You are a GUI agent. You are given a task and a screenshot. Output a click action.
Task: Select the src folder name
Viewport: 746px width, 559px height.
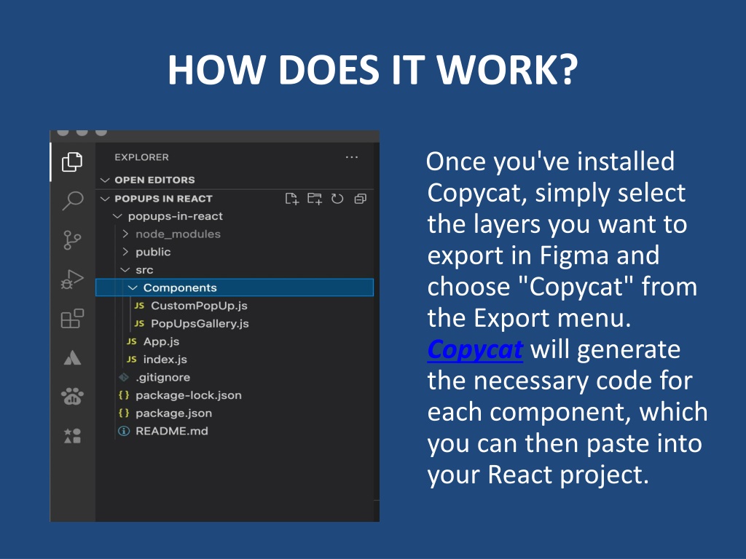(144, 270)
